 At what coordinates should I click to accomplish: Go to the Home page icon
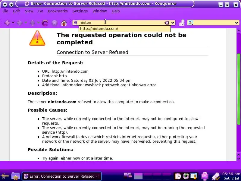[x=64, y=23]
